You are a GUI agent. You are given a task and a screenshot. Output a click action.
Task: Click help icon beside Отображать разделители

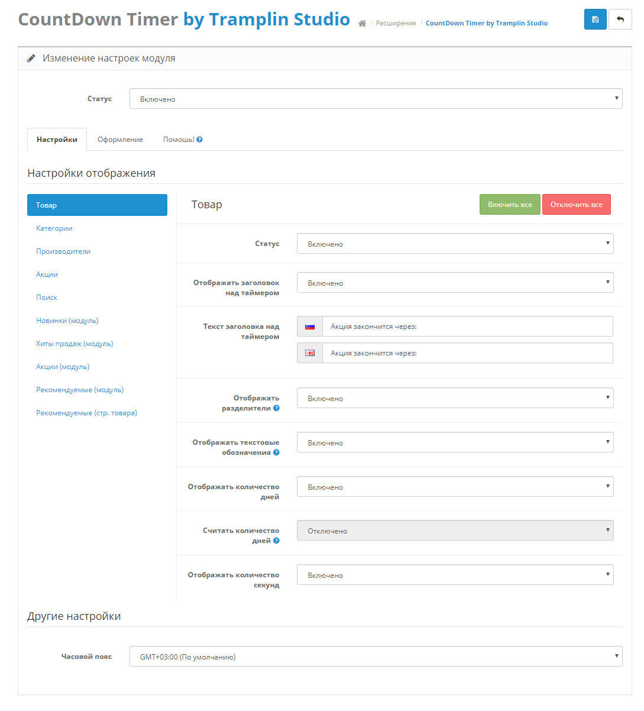[x=276, y=408]
